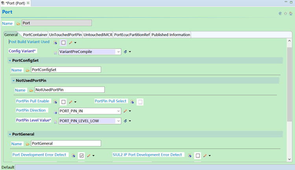Click the folder icon beside PortConfigSet name
The width and height of the screenshot is (295, 170).
[28, 70]
